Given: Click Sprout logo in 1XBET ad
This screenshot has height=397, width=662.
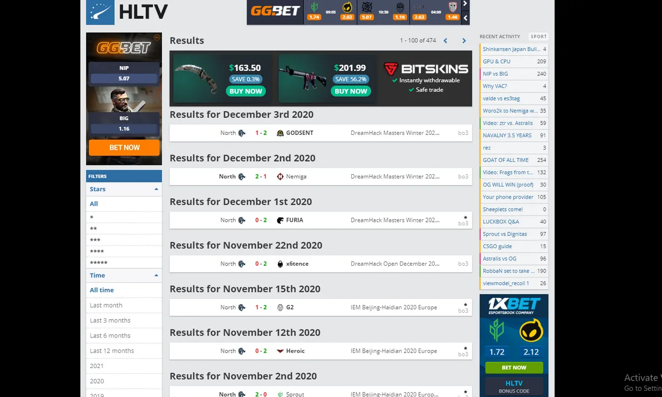Looking at the screenshot, I should (496, 330).
